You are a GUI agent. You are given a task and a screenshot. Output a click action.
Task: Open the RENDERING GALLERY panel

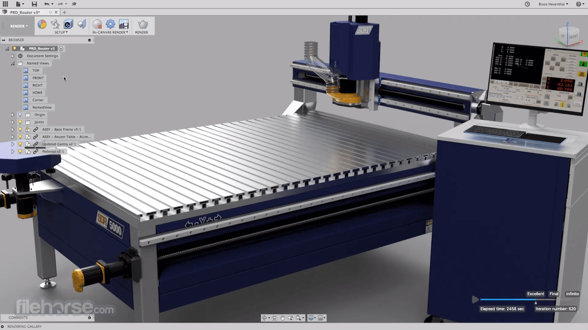click(x=24, y=326)
